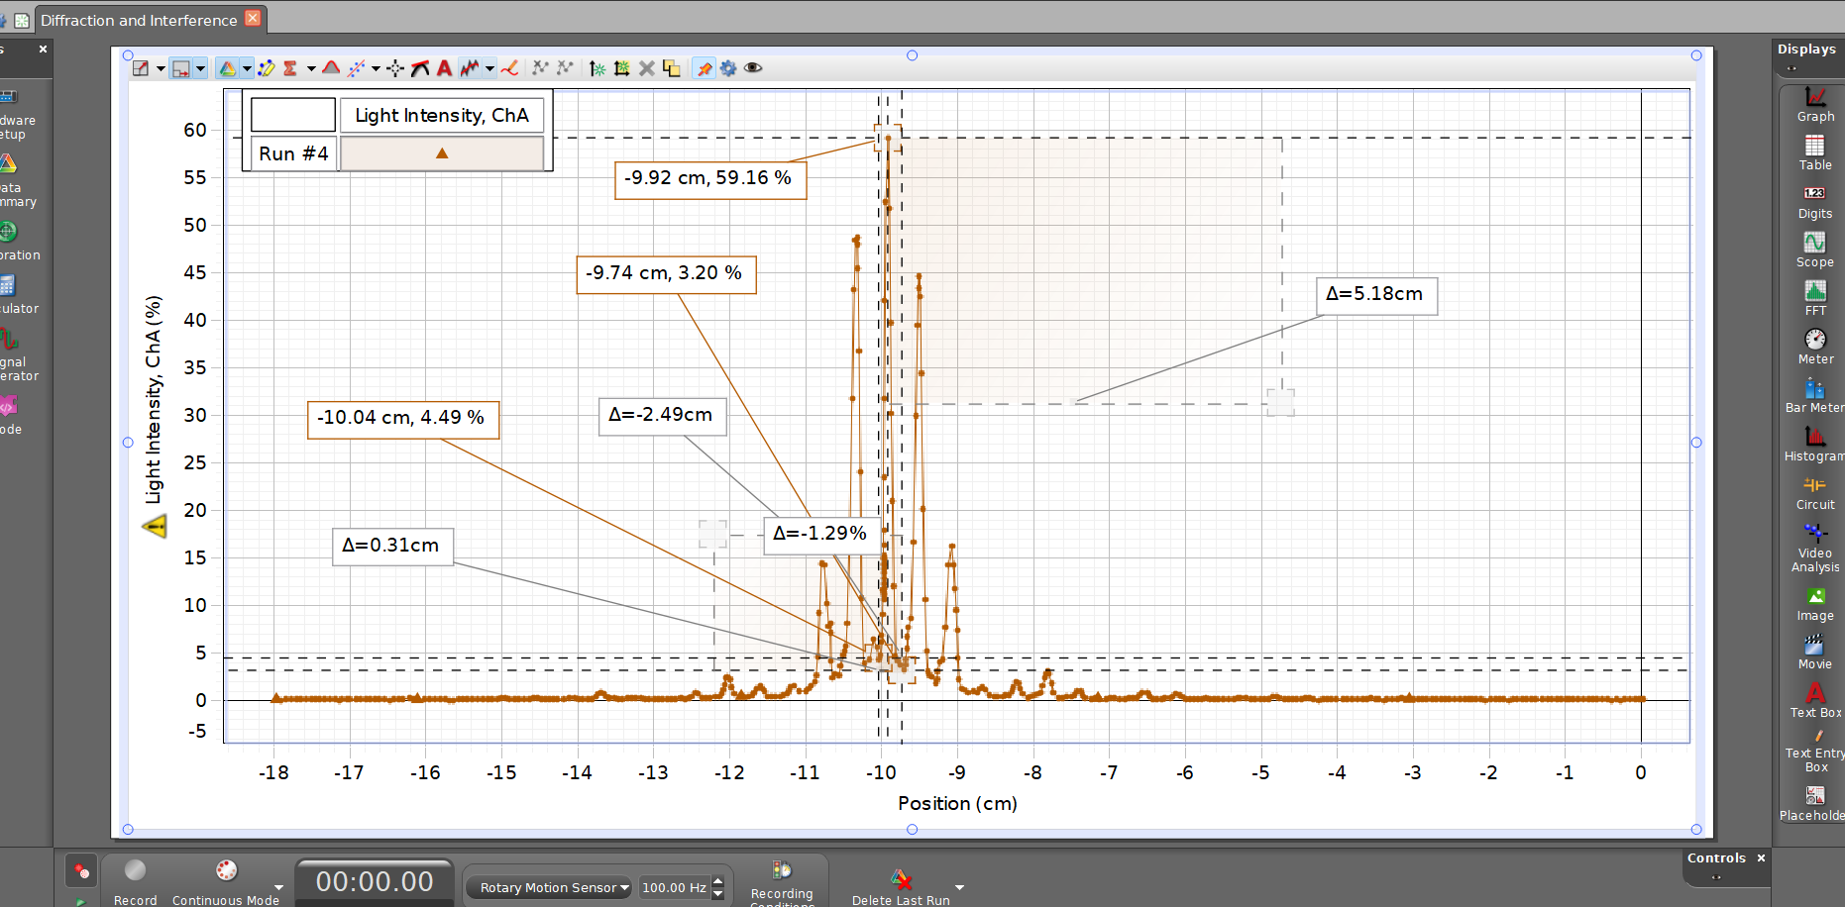The image size is (1845, 907).
Task: Open the Statistics sigma tool
Action: (x=290, y=67)
